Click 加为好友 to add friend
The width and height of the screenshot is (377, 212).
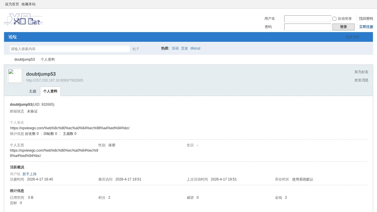[x=361, y=72]
